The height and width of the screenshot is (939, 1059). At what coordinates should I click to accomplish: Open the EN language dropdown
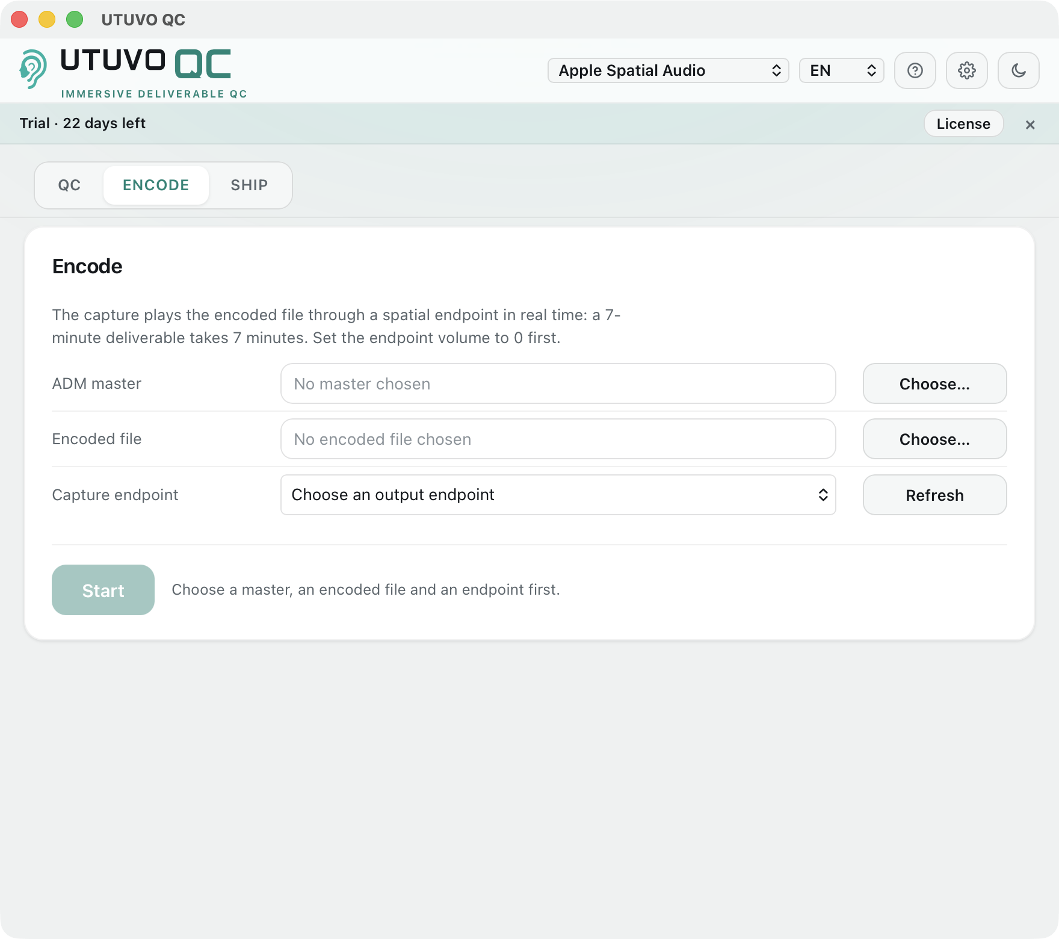click(x=841, y=70)
